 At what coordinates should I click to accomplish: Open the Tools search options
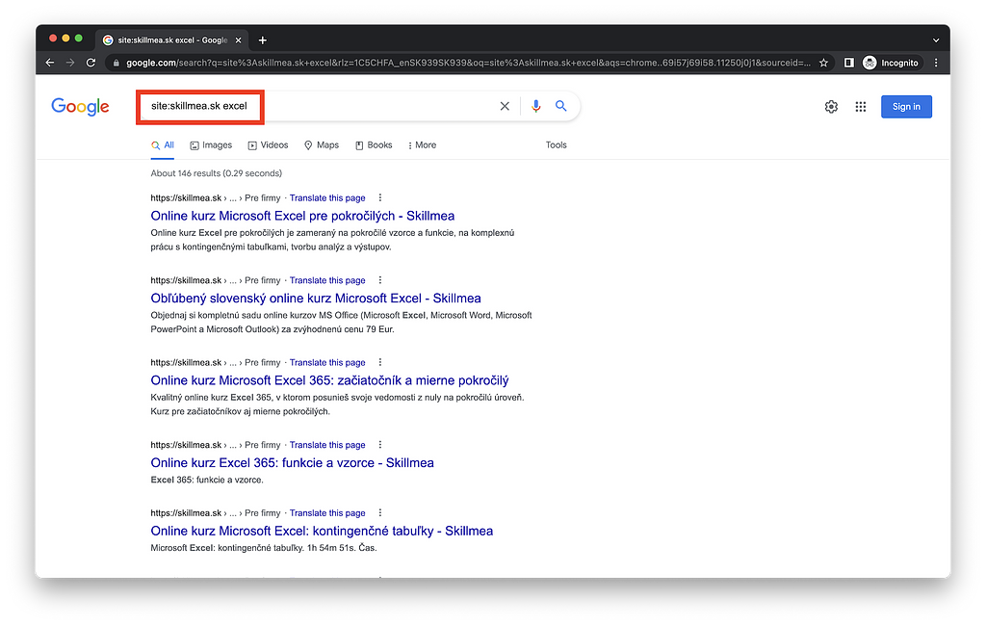tap(556, 145)
